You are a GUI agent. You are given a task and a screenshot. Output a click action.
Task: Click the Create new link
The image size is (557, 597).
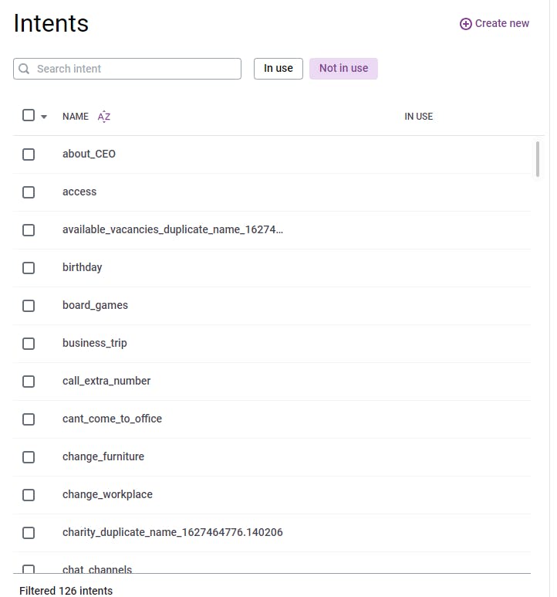click(x=501, y=24)
